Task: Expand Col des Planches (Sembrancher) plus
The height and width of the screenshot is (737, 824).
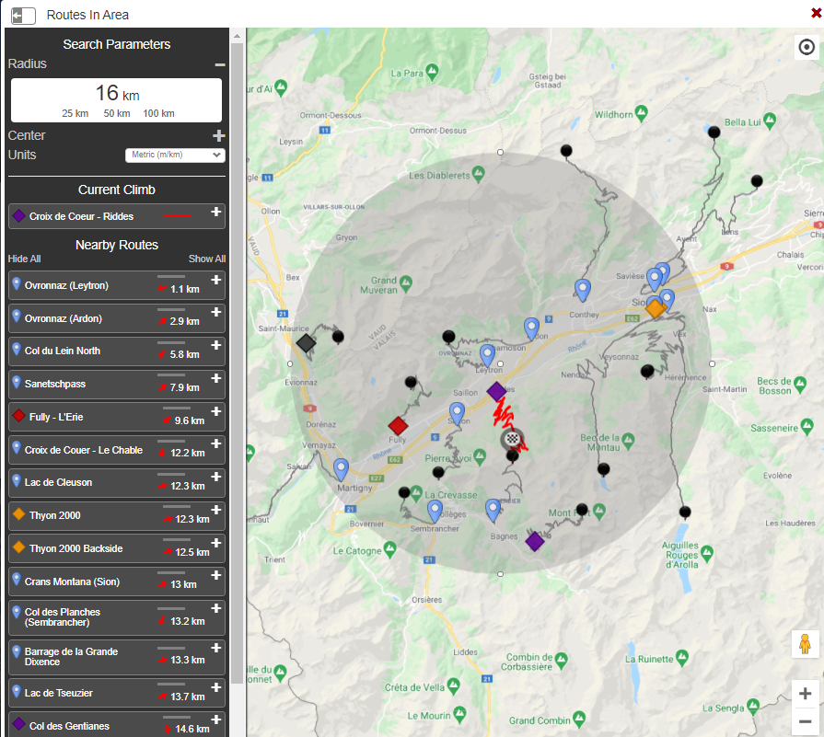Action: click(x=215, y=608)
